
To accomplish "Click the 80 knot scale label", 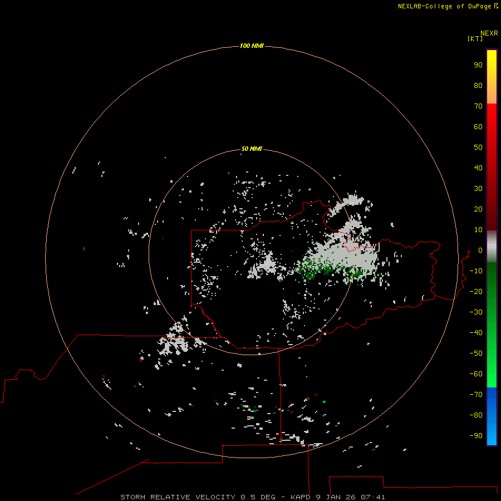I will 478,86.
